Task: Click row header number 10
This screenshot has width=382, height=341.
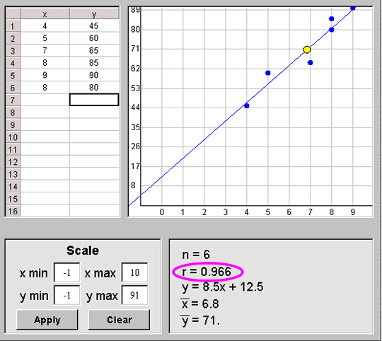Action: click(13, 137)
